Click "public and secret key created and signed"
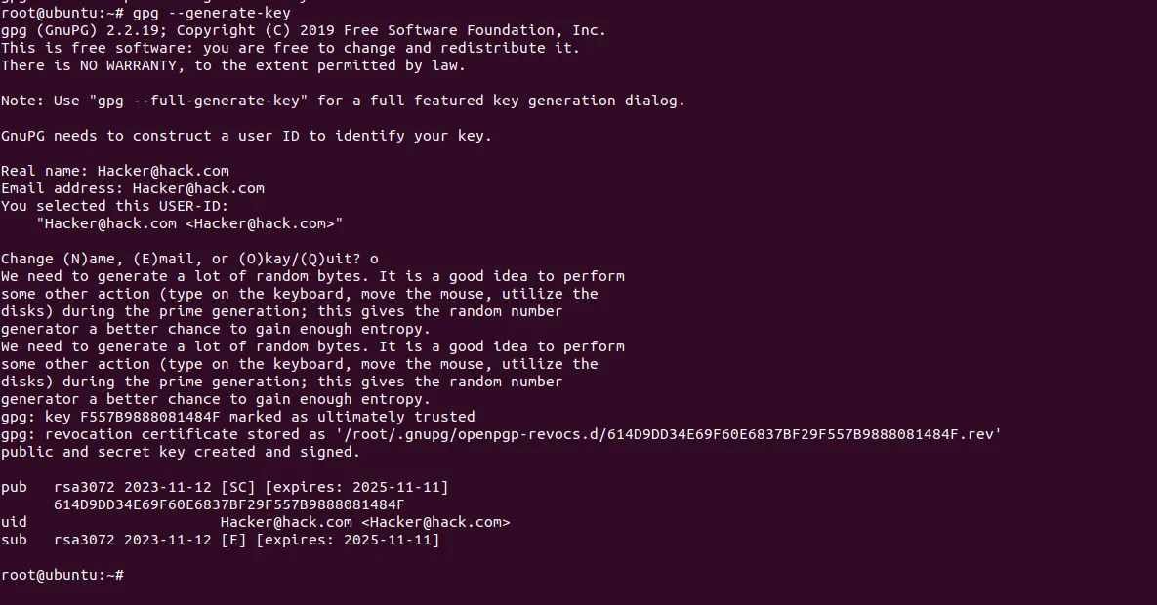Screen dimensions: 1157x605 [181, 452]
